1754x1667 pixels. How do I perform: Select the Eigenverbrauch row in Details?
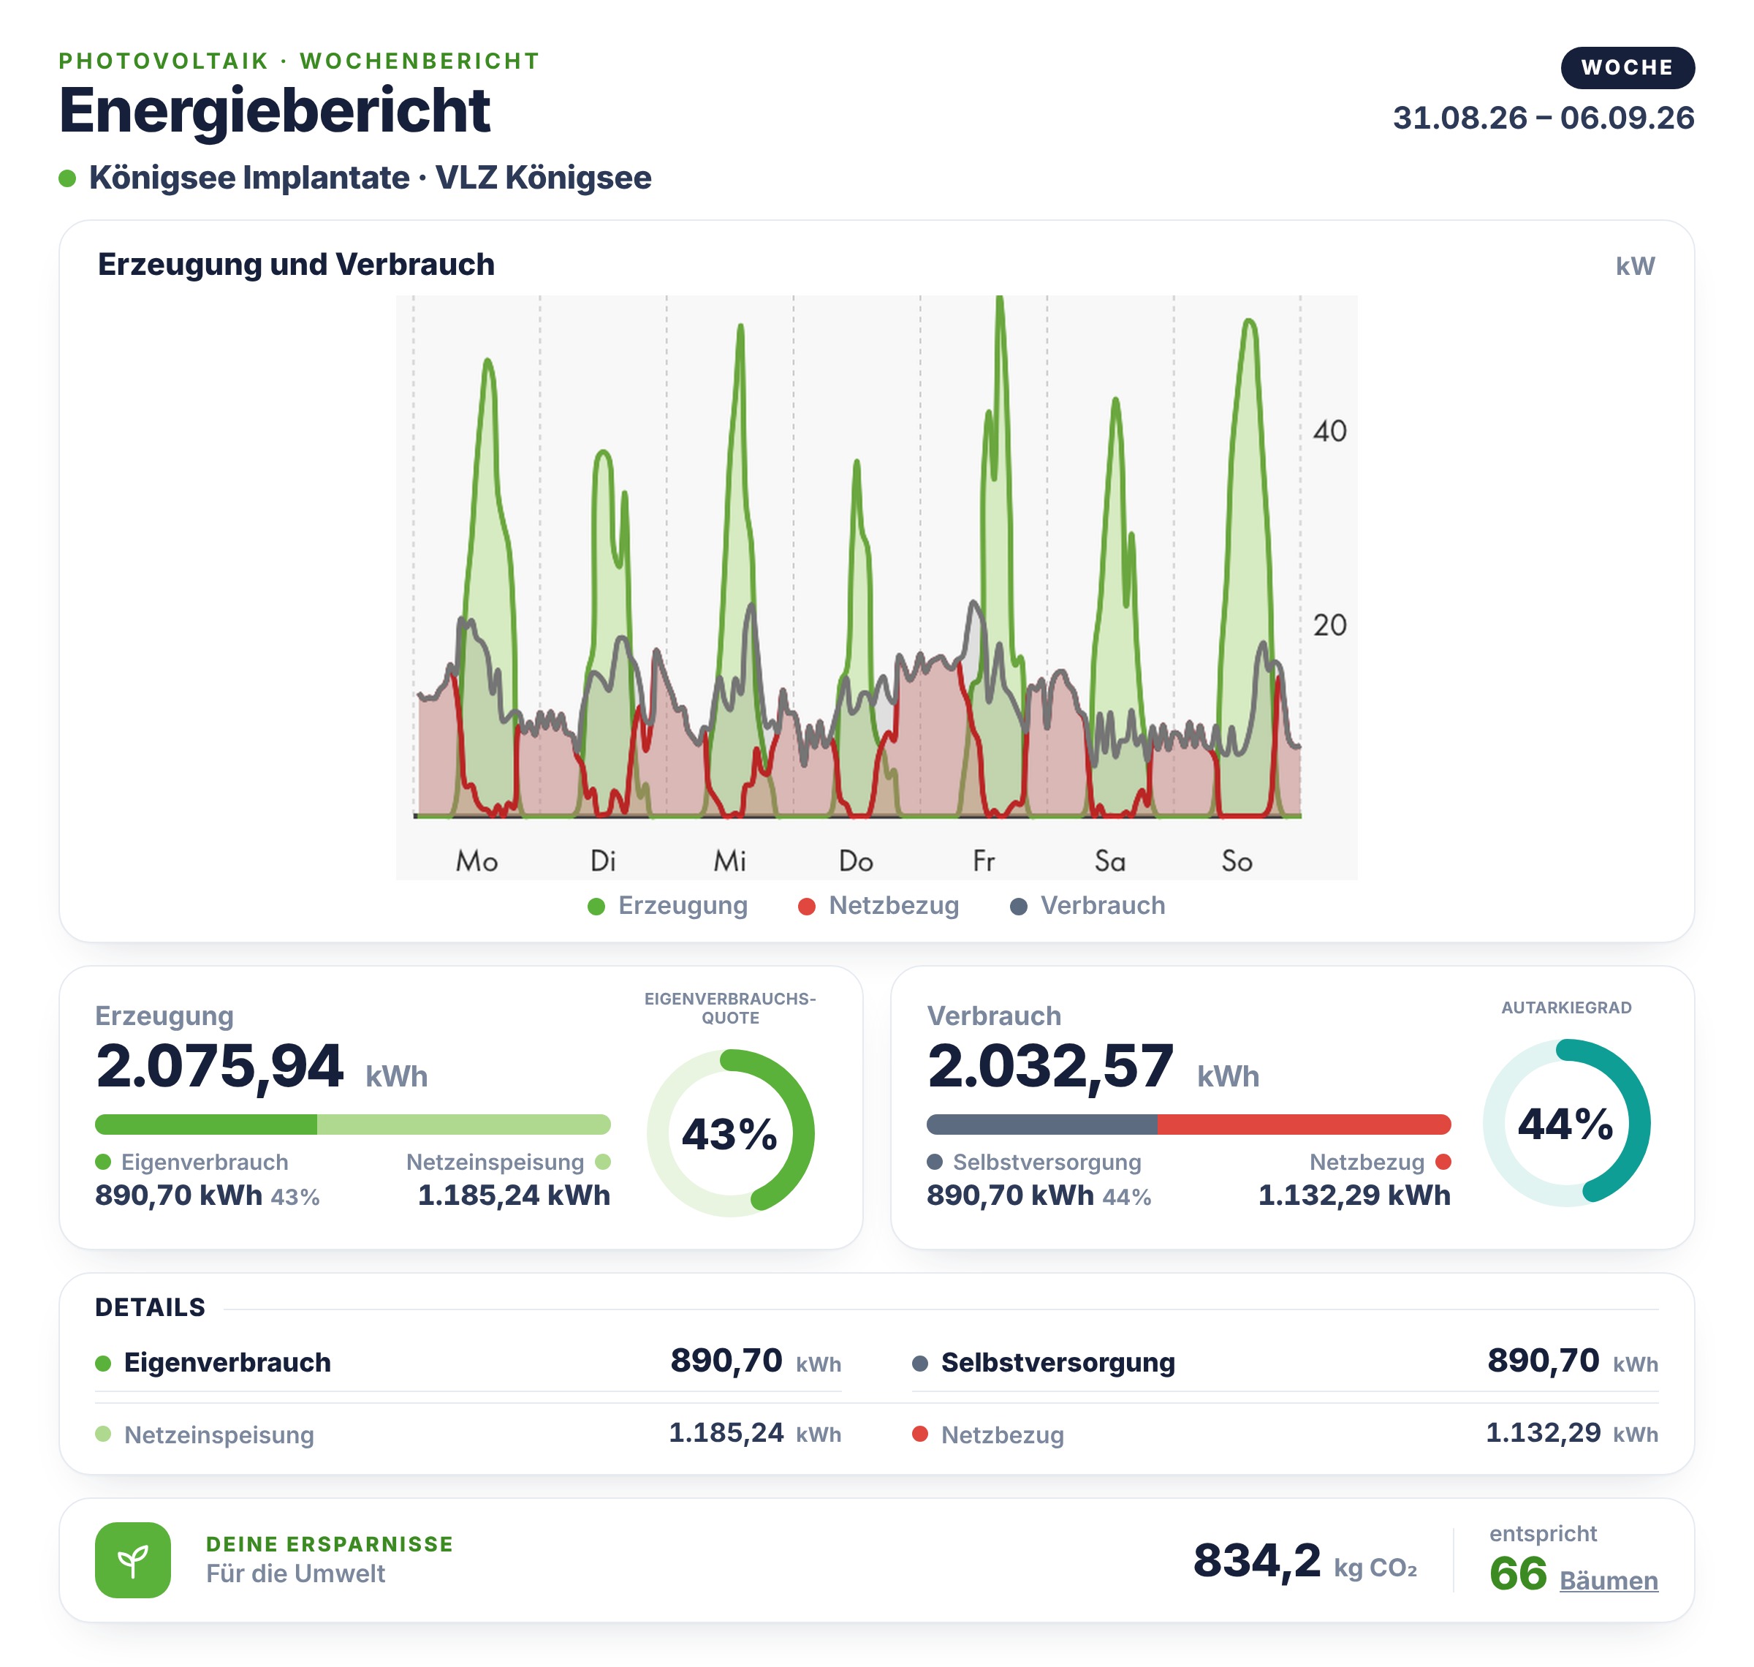pyautogui.click(x=468, y=1362)
